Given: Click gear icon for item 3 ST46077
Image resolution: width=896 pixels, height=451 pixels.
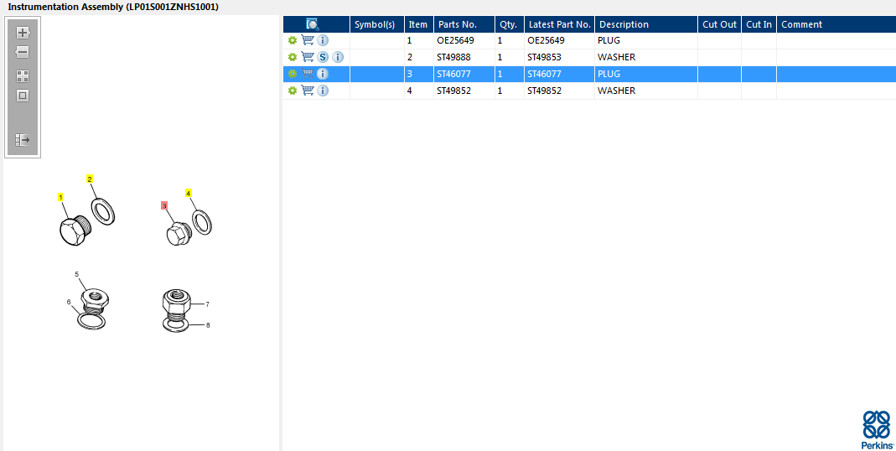Looking at the screenshot, I should pos(292,74).
